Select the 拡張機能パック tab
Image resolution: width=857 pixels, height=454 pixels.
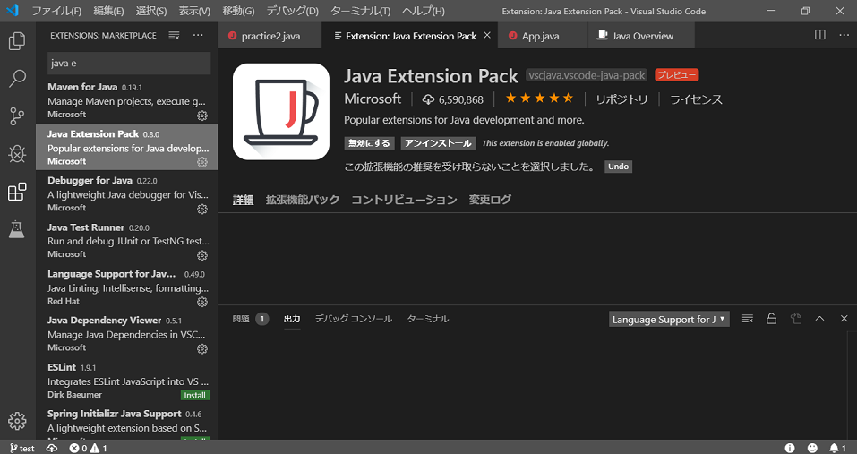click(x=303, y=200)
